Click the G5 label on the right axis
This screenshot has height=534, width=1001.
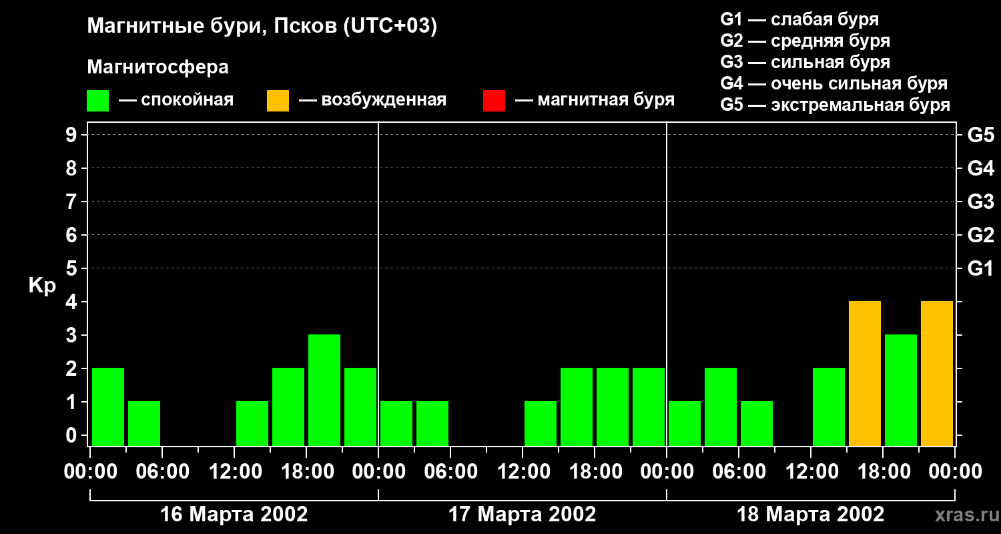coord(980,135)
